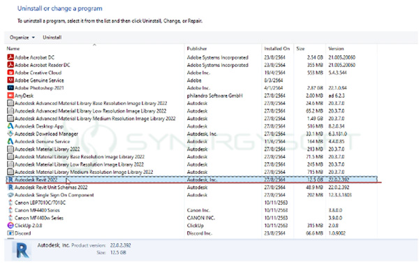Viewport: 419px width, 264px height.
Task: Click the Advanced Material Library Medium Resolution icon
Action: (10, 118)
